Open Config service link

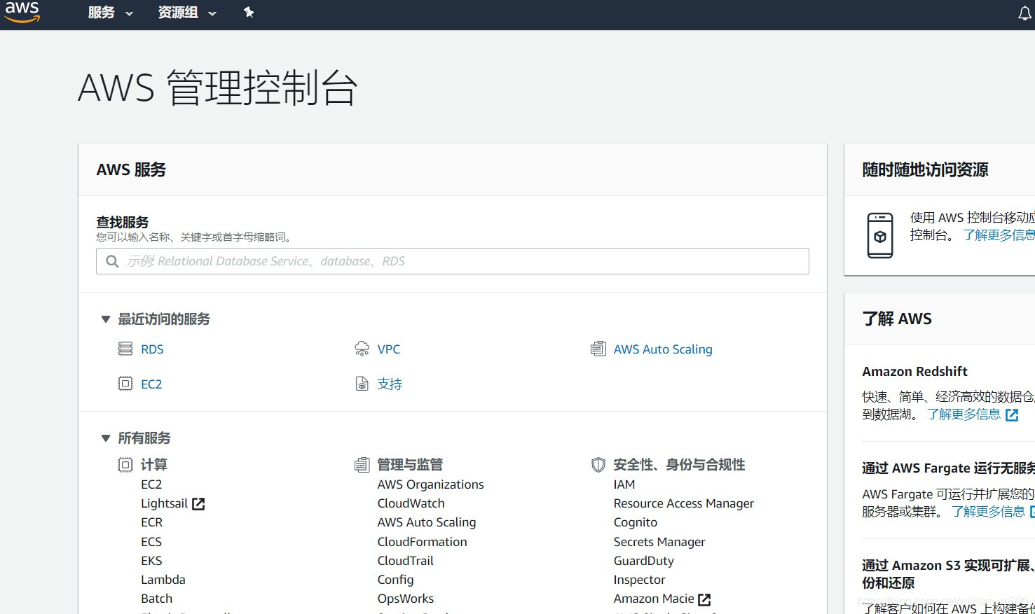[x=395, y=580]
